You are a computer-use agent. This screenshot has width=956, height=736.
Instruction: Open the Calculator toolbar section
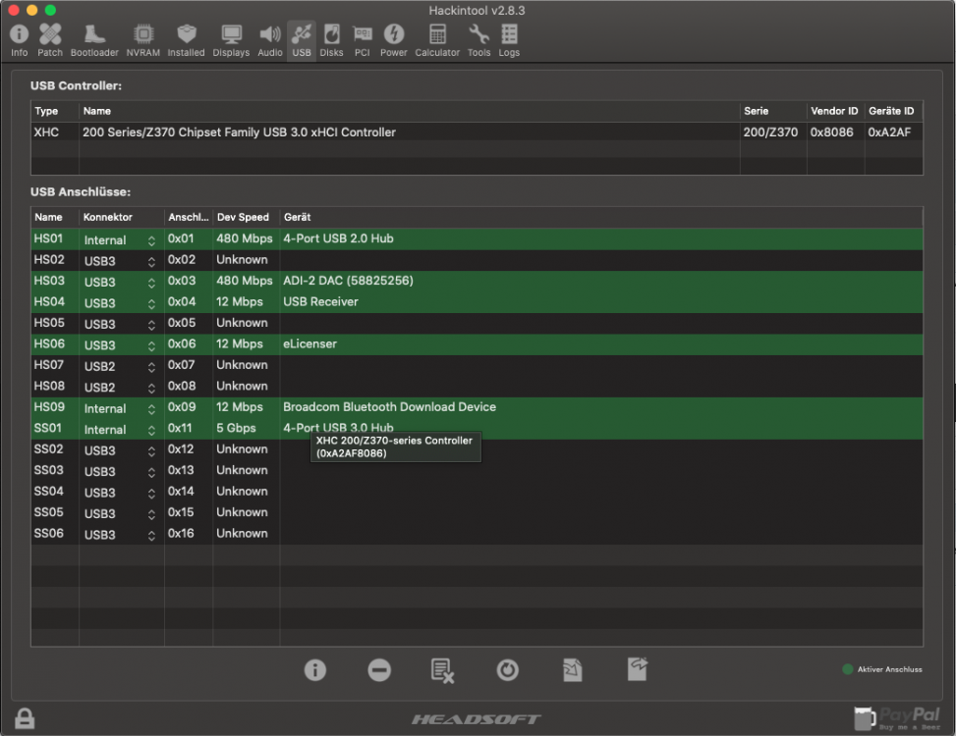click(x=437, y=40)
